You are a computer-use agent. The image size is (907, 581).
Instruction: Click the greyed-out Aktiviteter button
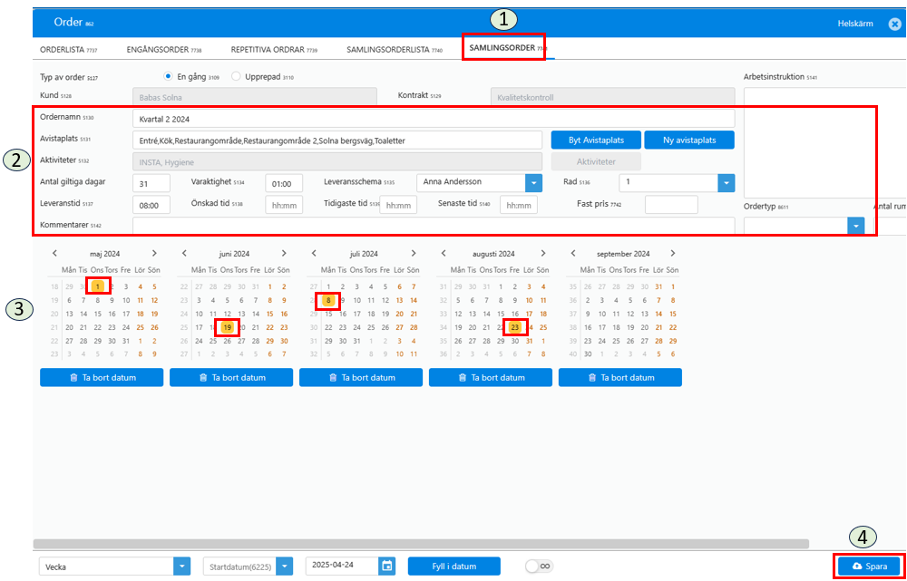[x=596, y=161]
